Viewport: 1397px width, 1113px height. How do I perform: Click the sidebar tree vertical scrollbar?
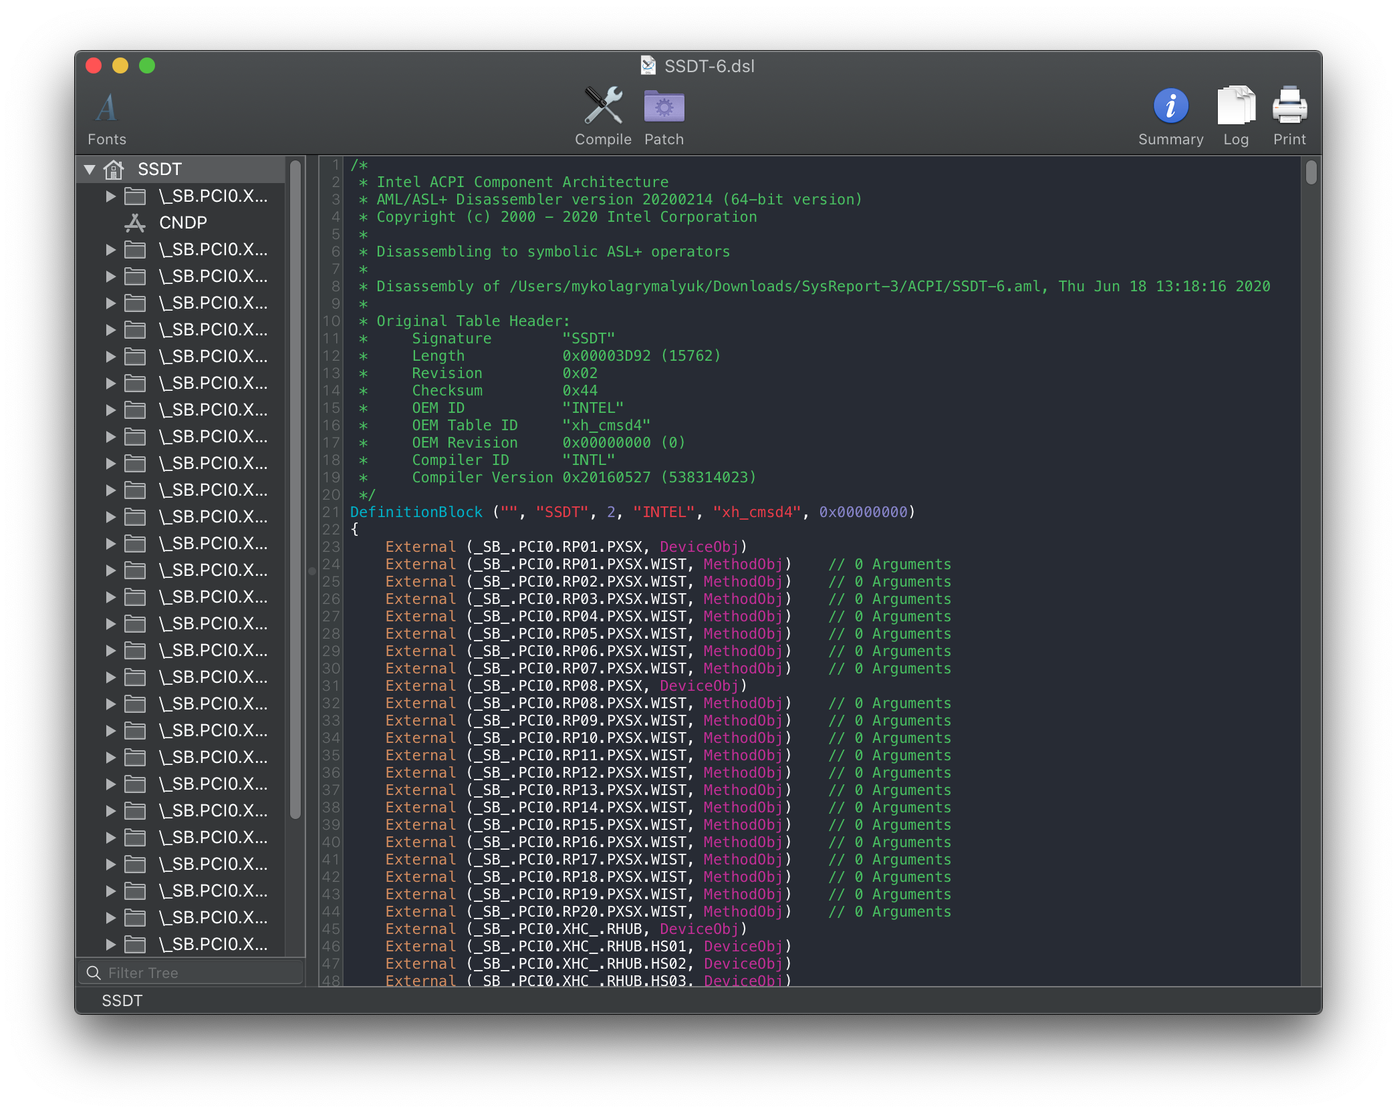[x=295, y=488]
